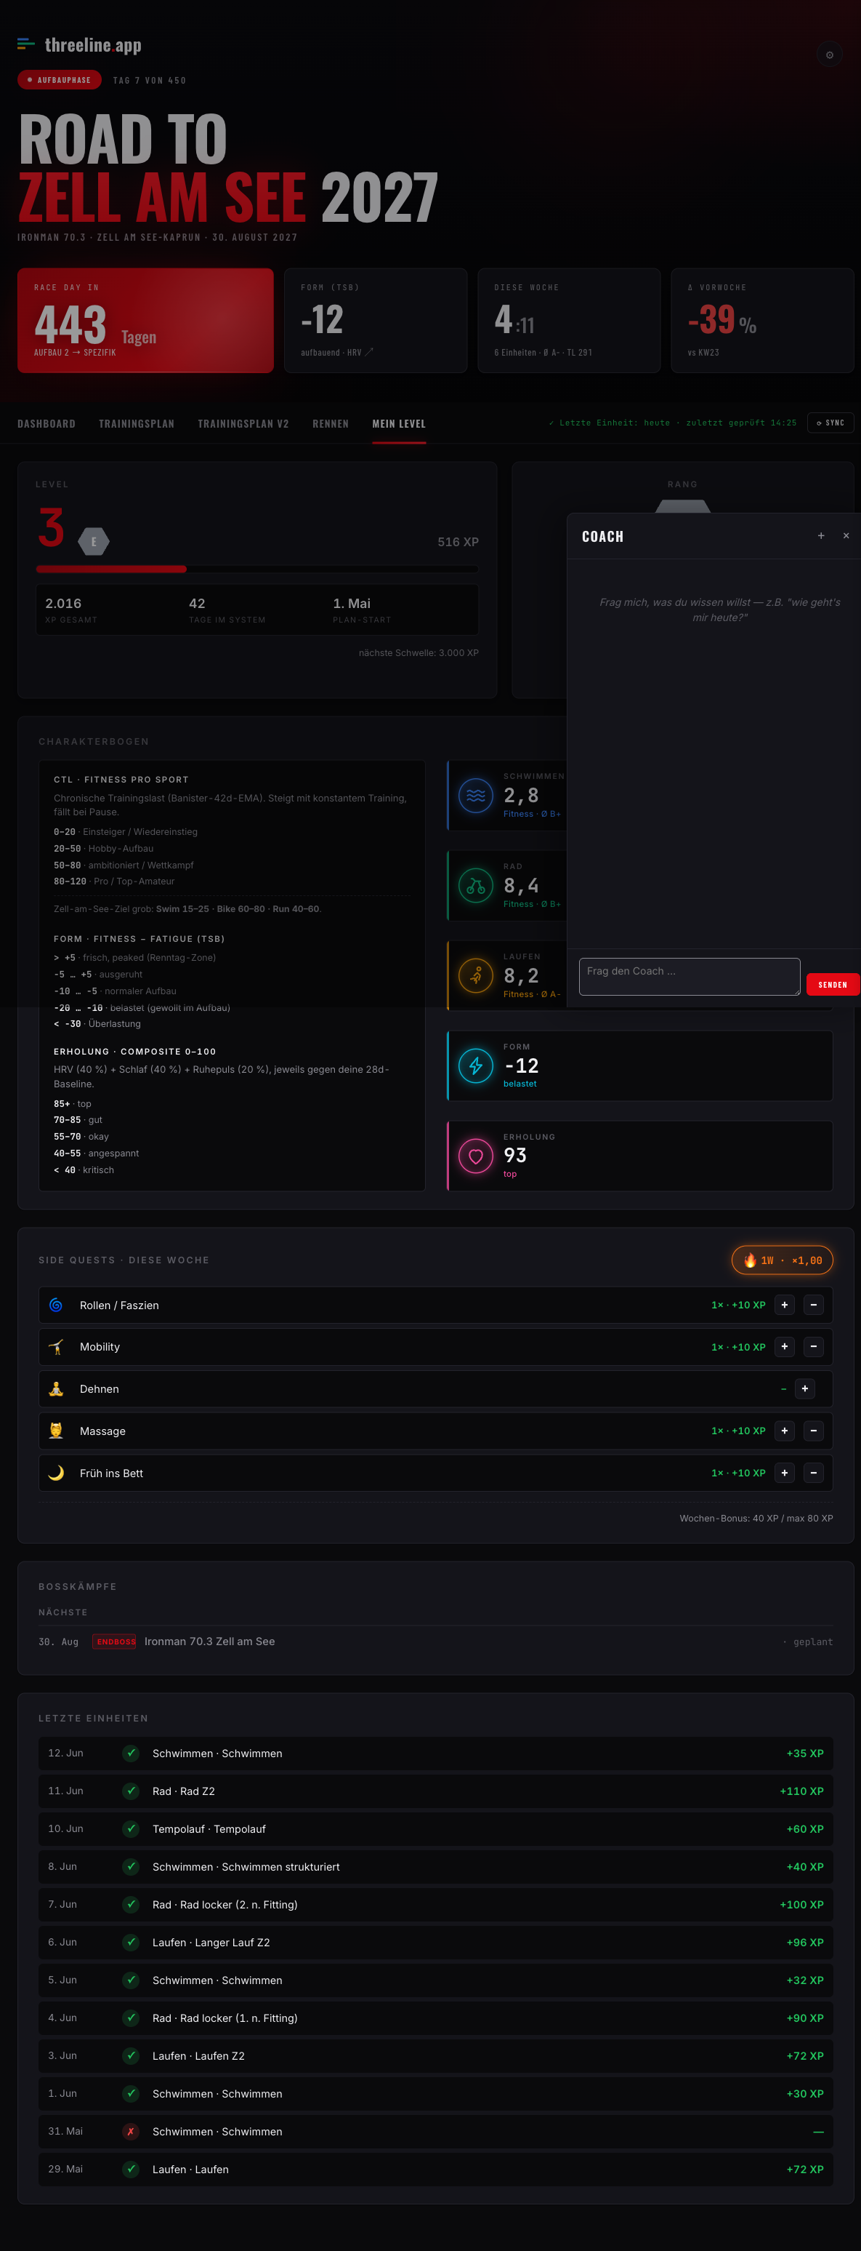Click the streak flame 1W badge
This screenshot has width=861, height=2251.
(783, 1260)
